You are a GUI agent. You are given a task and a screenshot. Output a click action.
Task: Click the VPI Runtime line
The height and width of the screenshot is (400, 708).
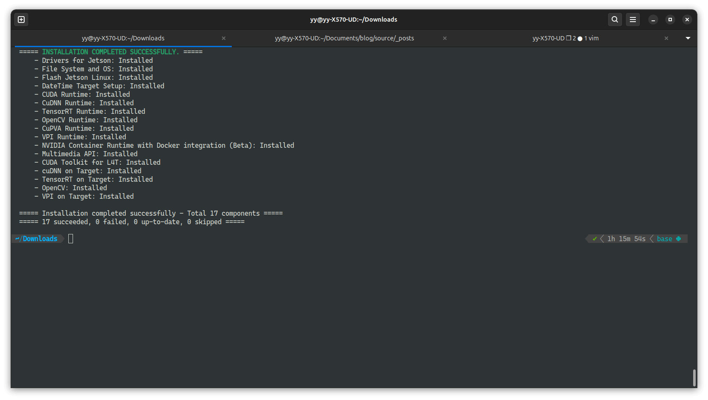pyautogui.click(x=80, y=137)
